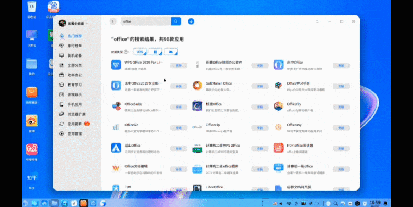Click the 谷歌文档网页版 title

[299, 187]
